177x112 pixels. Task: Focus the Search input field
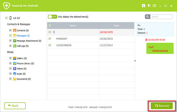coord(161,17)
